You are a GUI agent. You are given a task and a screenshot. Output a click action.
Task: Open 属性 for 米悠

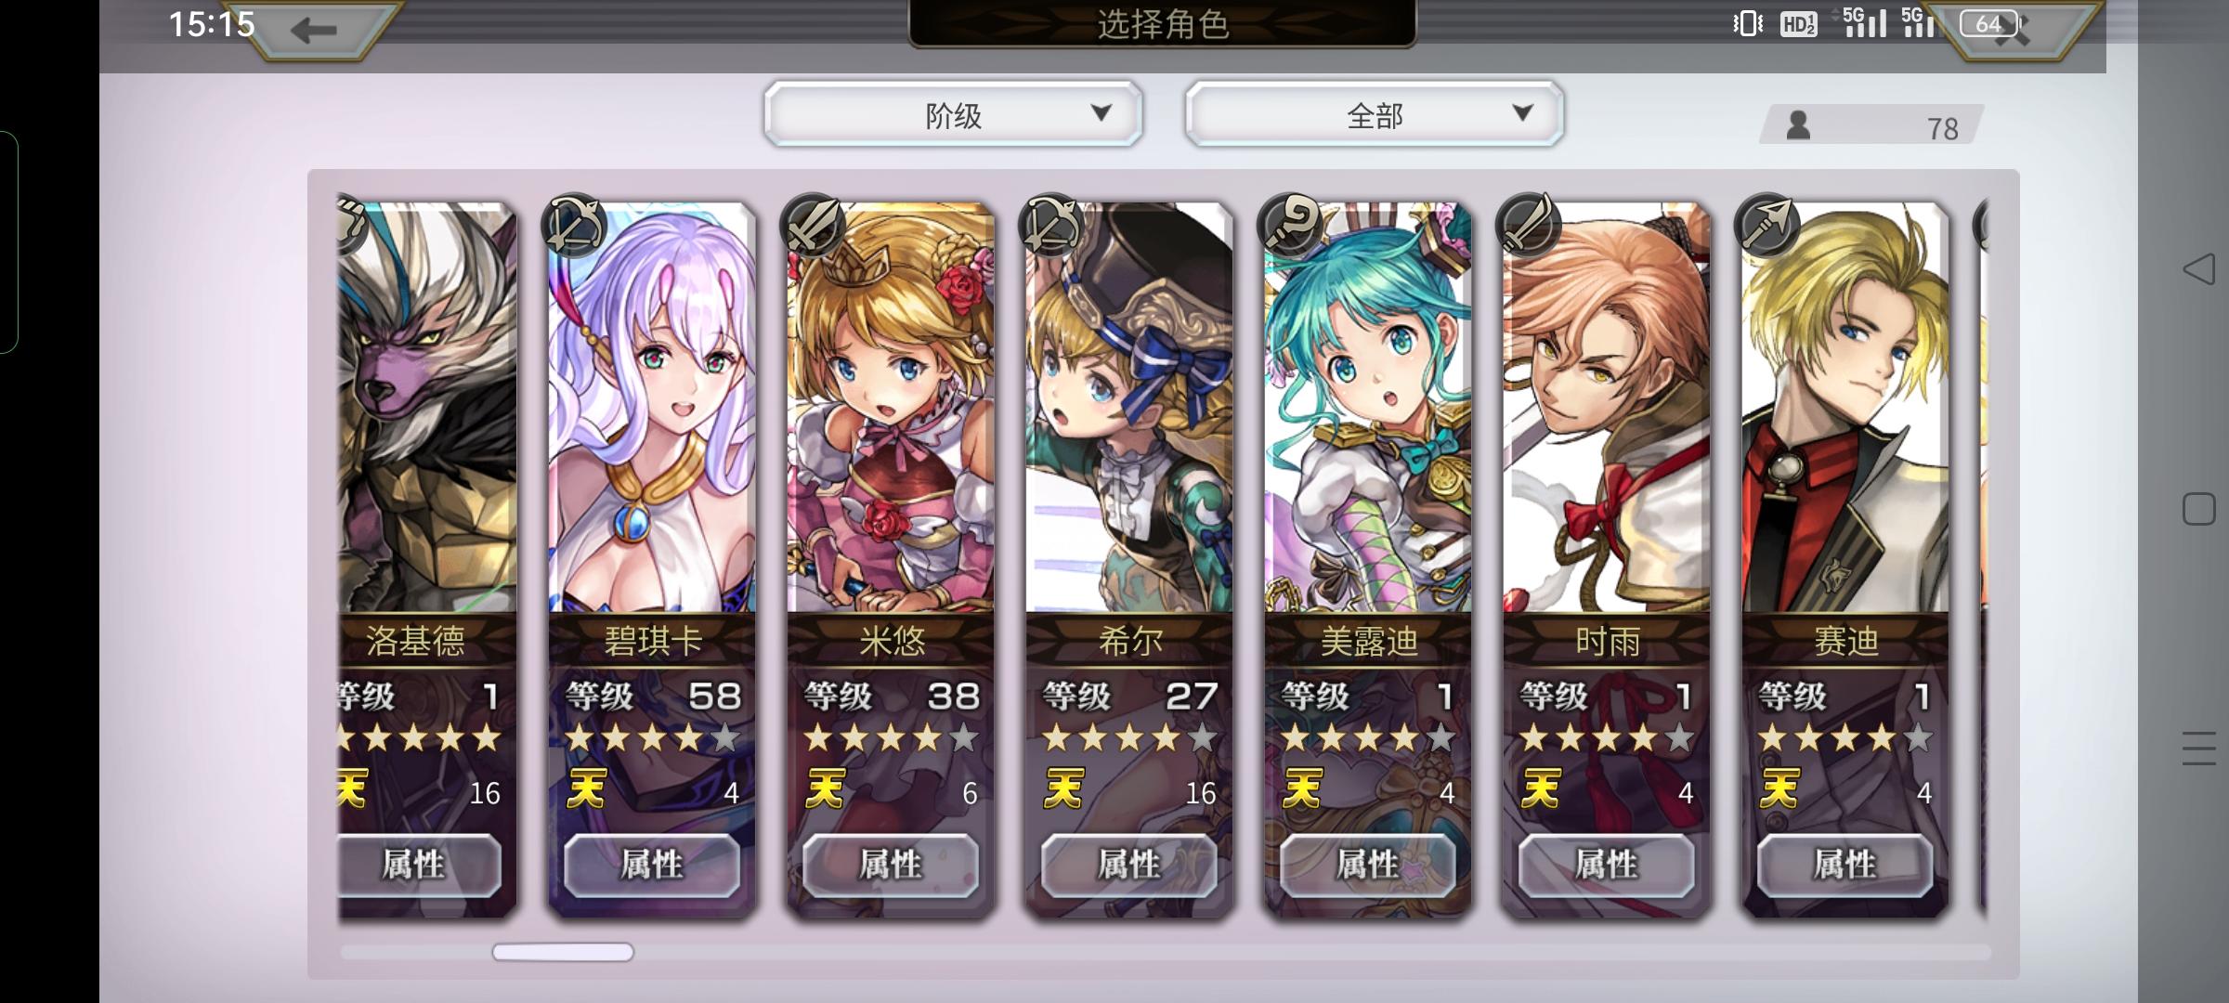(891, 865)
